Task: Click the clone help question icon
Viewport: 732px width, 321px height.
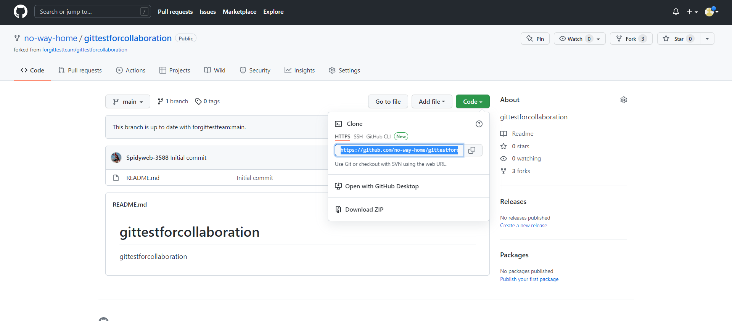Action: [479, 124]
